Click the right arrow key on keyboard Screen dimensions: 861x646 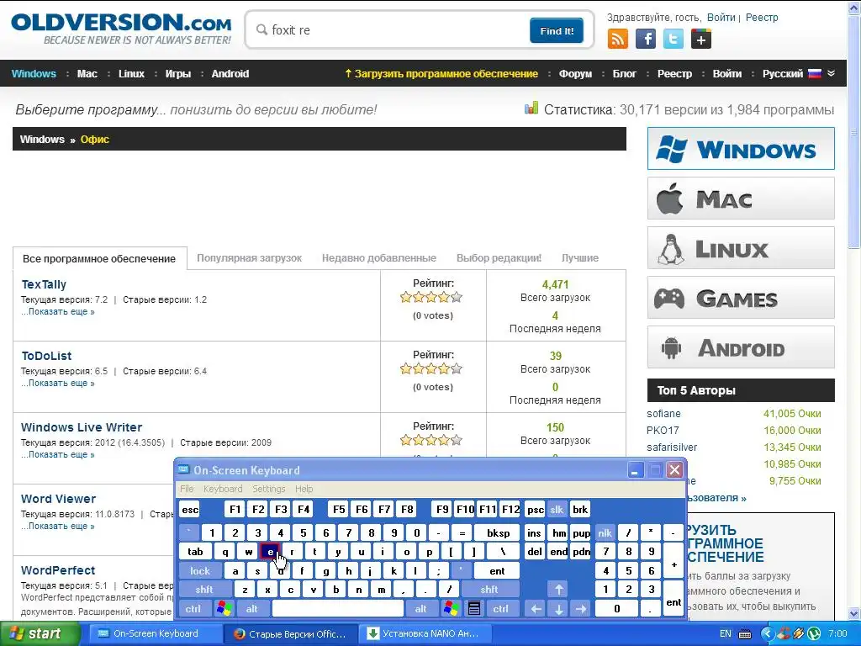coord(581,609)
